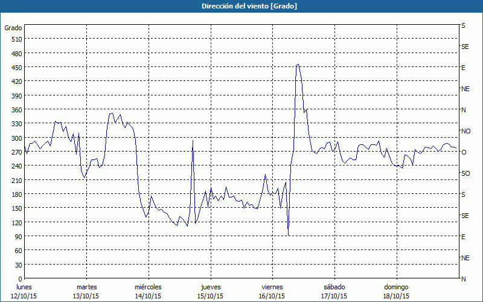
Task: Click the 510 tick label on the y-axis
Action: (x=16, y=39)
